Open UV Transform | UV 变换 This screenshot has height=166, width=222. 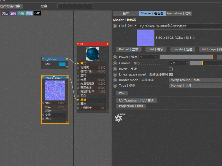pos(136,100)
